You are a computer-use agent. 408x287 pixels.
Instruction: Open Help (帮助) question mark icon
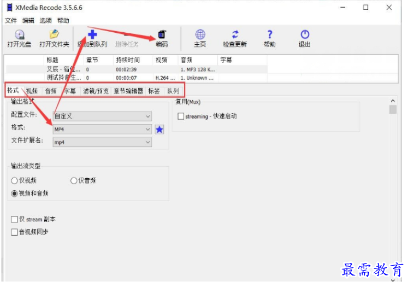(x=270, y=35)
